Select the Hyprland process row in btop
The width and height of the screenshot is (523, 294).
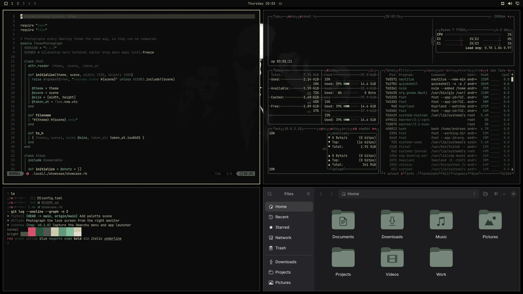tap(447, 106)
